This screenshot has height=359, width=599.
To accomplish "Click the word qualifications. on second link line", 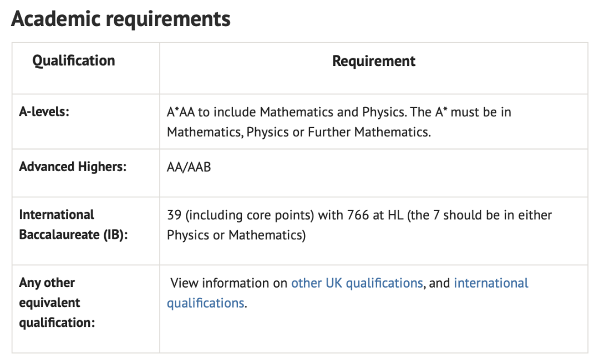I will pyautogui.click(x=207, y=303).
